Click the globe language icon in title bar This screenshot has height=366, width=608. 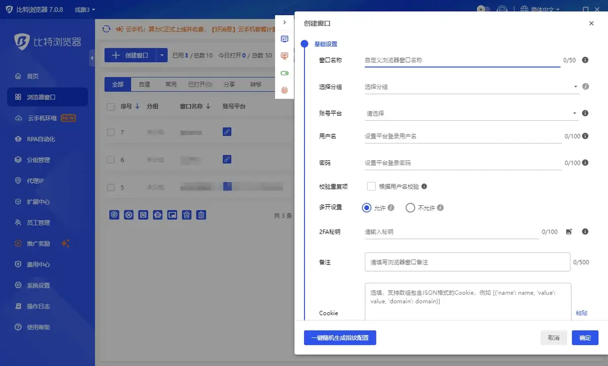tap(524, 10)
